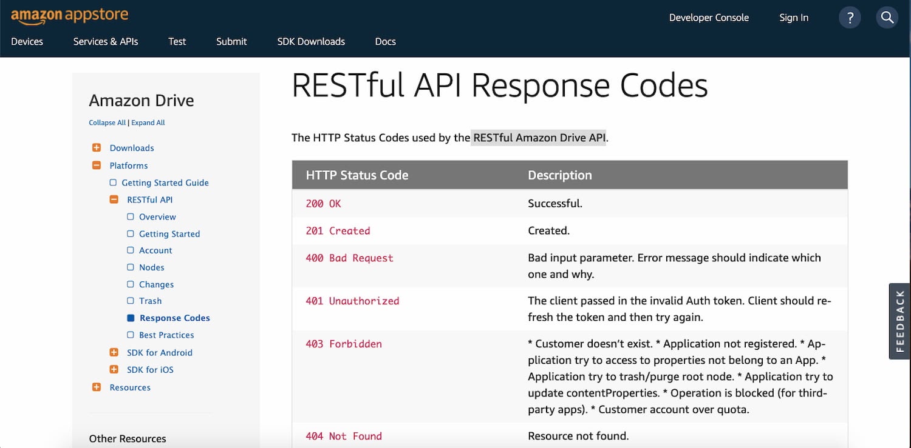Switch to the Docs tab
911x448 pixels.
tap(385, 41)
